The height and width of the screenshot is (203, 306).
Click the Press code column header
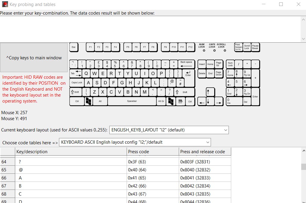pos(153,152)
